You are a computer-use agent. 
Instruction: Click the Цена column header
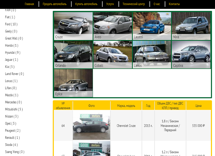[198, 106]
